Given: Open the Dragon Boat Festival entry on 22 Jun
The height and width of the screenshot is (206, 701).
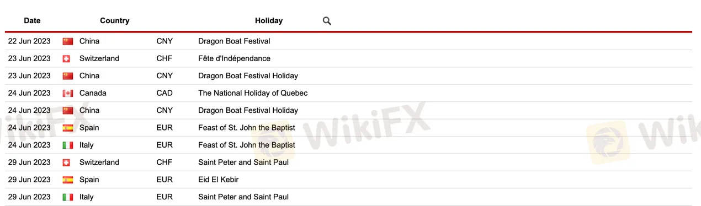Looking at the screenshot, I should point(234,41).
